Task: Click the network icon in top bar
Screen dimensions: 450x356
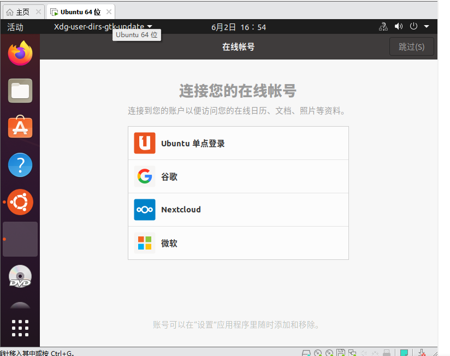Action: click(383, 27)
